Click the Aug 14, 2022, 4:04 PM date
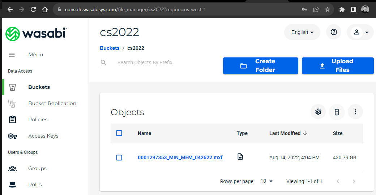The width and height of the screenshot is (376, 195). pyautogui.click(x=294, y=158)
